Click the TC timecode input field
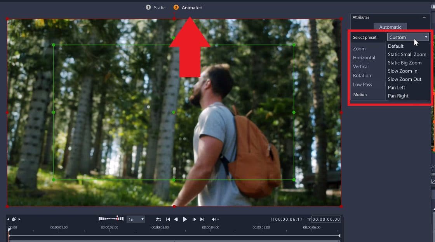The height and width of the screenshot is (242, 435). [326, 219]
